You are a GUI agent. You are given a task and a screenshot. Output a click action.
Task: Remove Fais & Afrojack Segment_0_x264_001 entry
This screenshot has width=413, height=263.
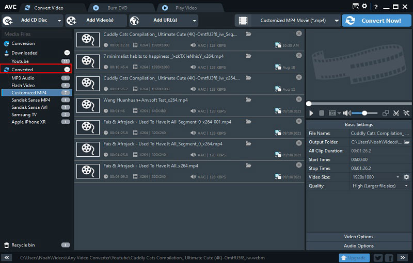click(x=299, y=121)
